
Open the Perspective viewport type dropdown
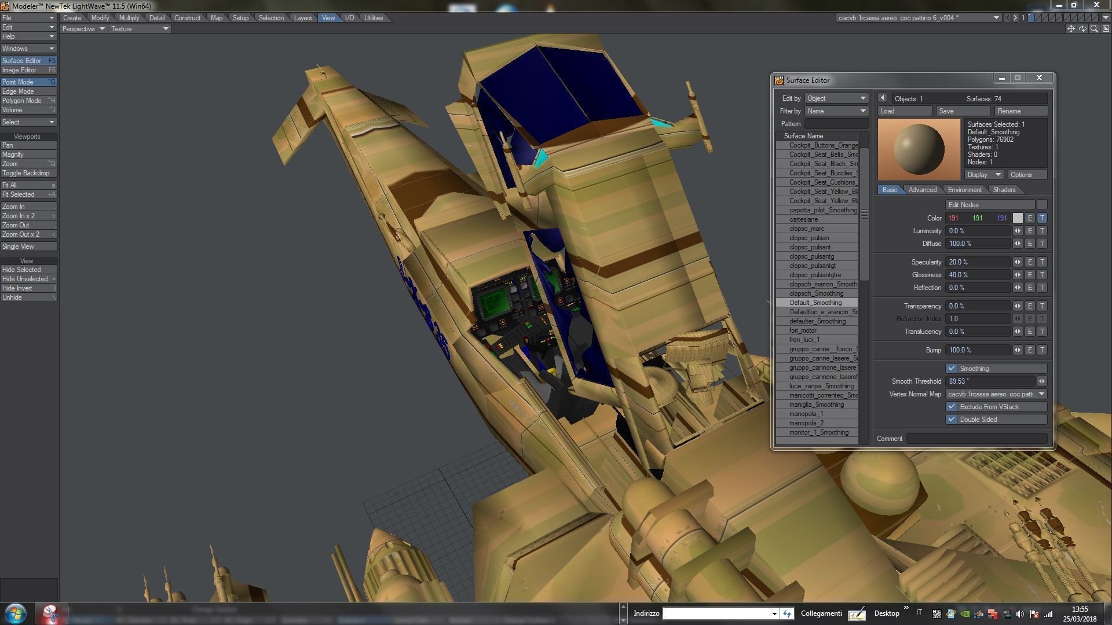[x=83, y=29]
